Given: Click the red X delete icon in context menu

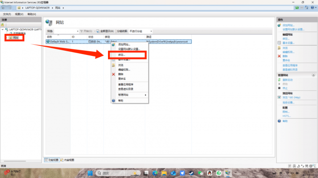Looking at the screenshot, I should [113, 75].
